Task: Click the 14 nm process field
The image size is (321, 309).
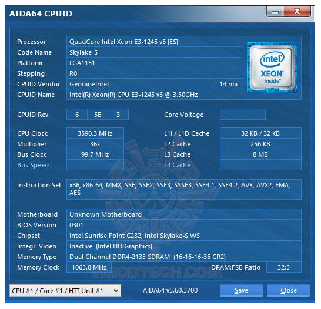Action: pyautogui.click(x=228, y=84)
